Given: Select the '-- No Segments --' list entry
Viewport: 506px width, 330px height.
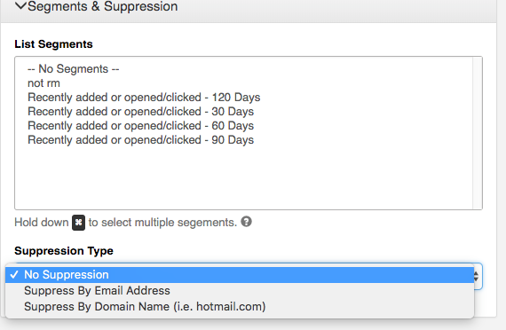Looking at the screenshot, I should pos(74,68).
